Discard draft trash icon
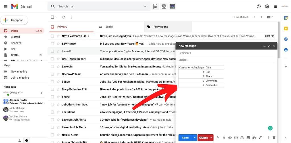291x143 pixels. point(274,138)
